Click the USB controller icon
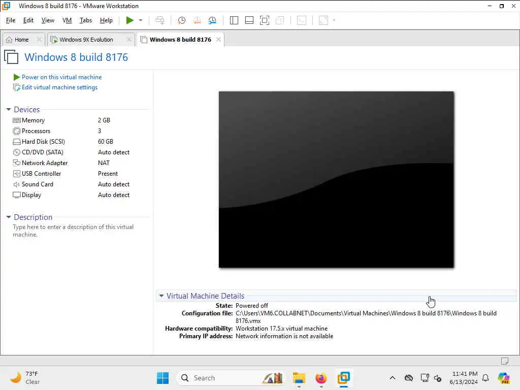 pyautogui.click(x=17, y=174)
